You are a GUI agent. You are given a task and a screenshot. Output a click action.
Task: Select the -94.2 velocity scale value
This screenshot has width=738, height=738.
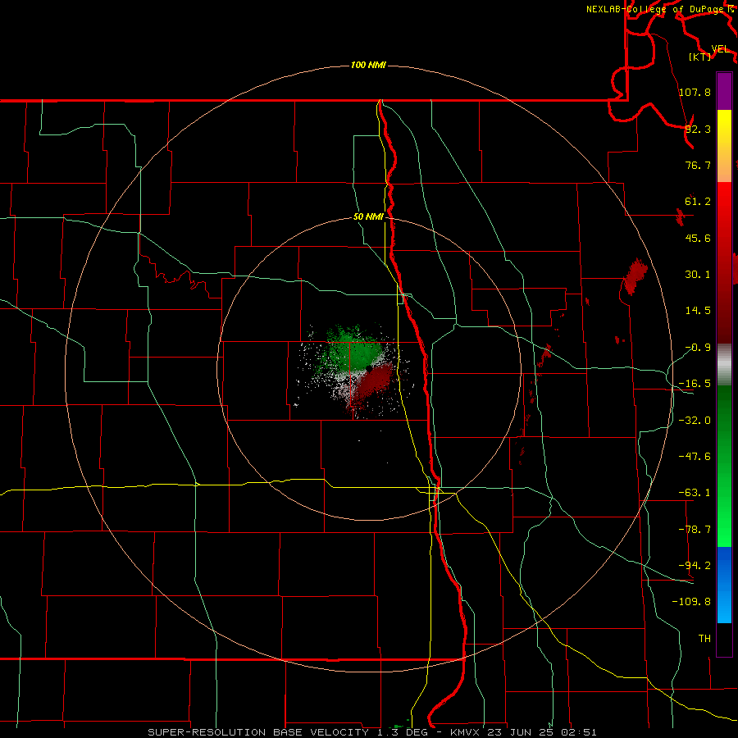pos(695,565)
